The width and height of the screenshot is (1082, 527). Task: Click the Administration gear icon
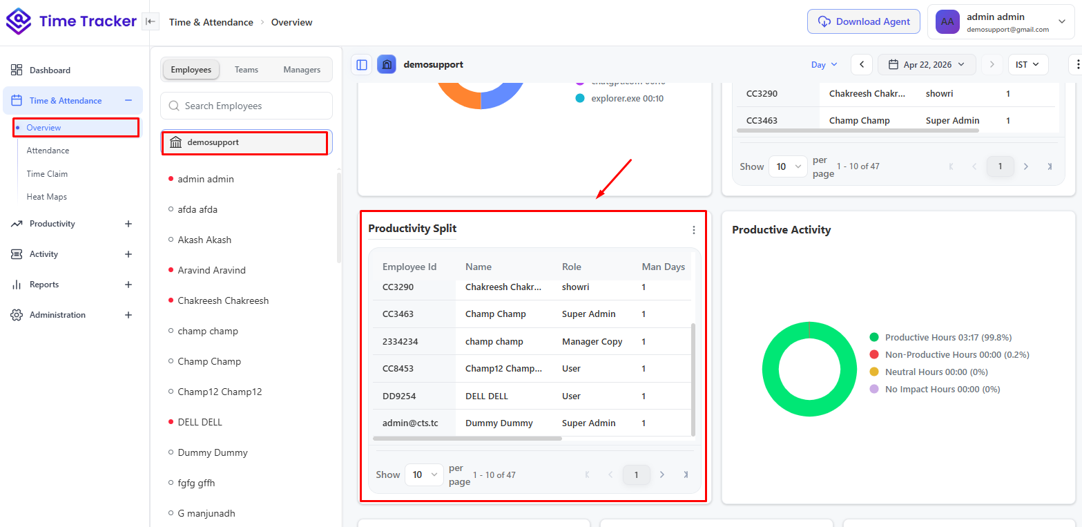[17, 314]
